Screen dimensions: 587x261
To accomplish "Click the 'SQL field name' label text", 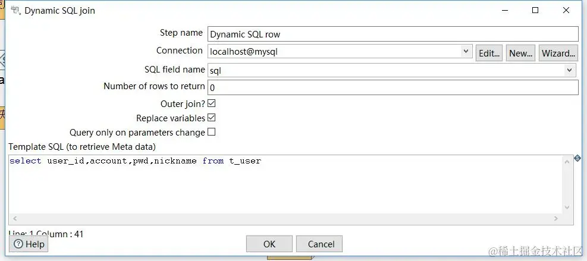I will (x=175, y=70).
